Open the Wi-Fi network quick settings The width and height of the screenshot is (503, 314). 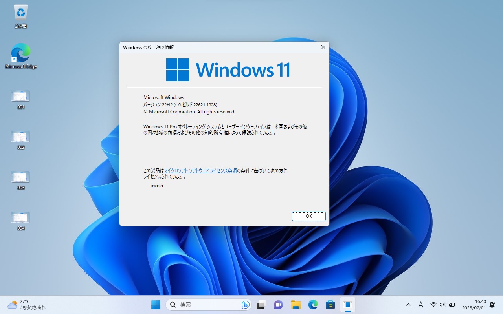tap(433, 305)
